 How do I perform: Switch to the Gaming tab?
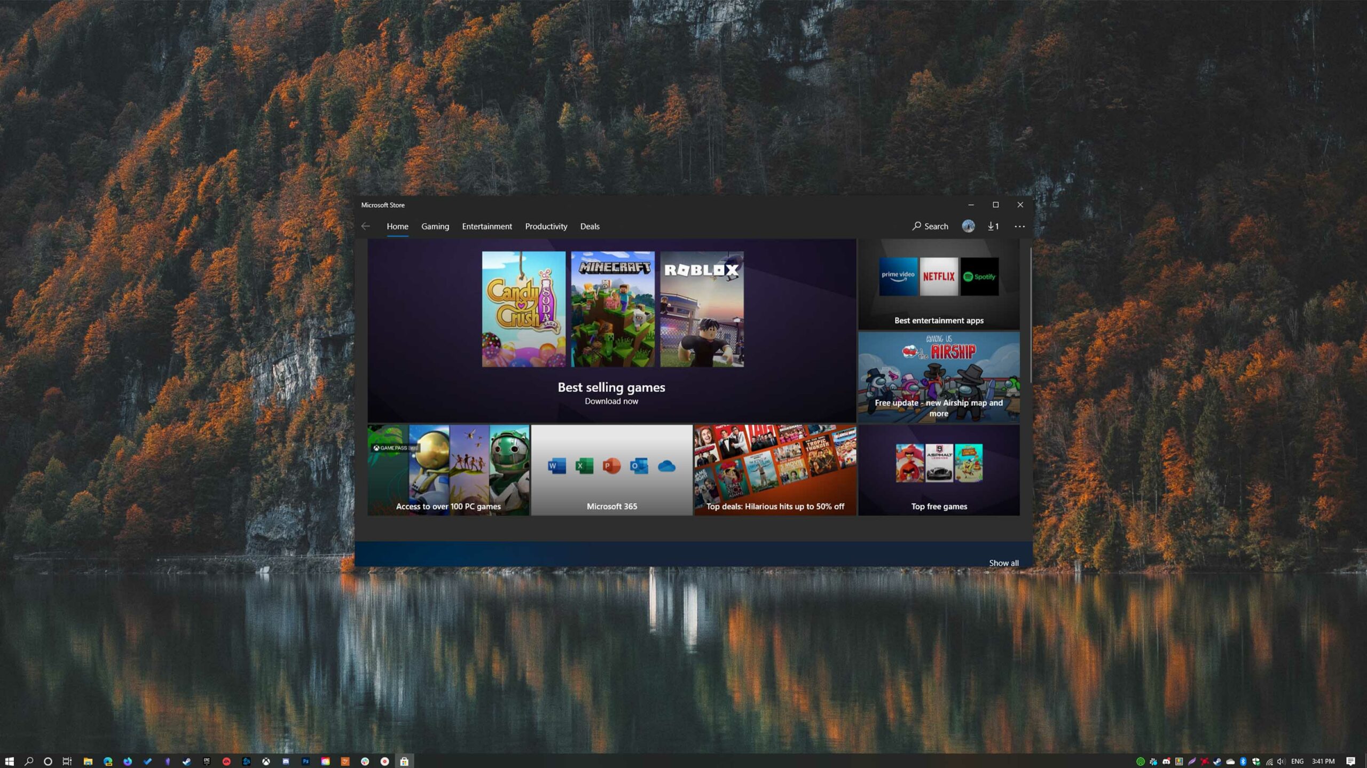(435, 226)
